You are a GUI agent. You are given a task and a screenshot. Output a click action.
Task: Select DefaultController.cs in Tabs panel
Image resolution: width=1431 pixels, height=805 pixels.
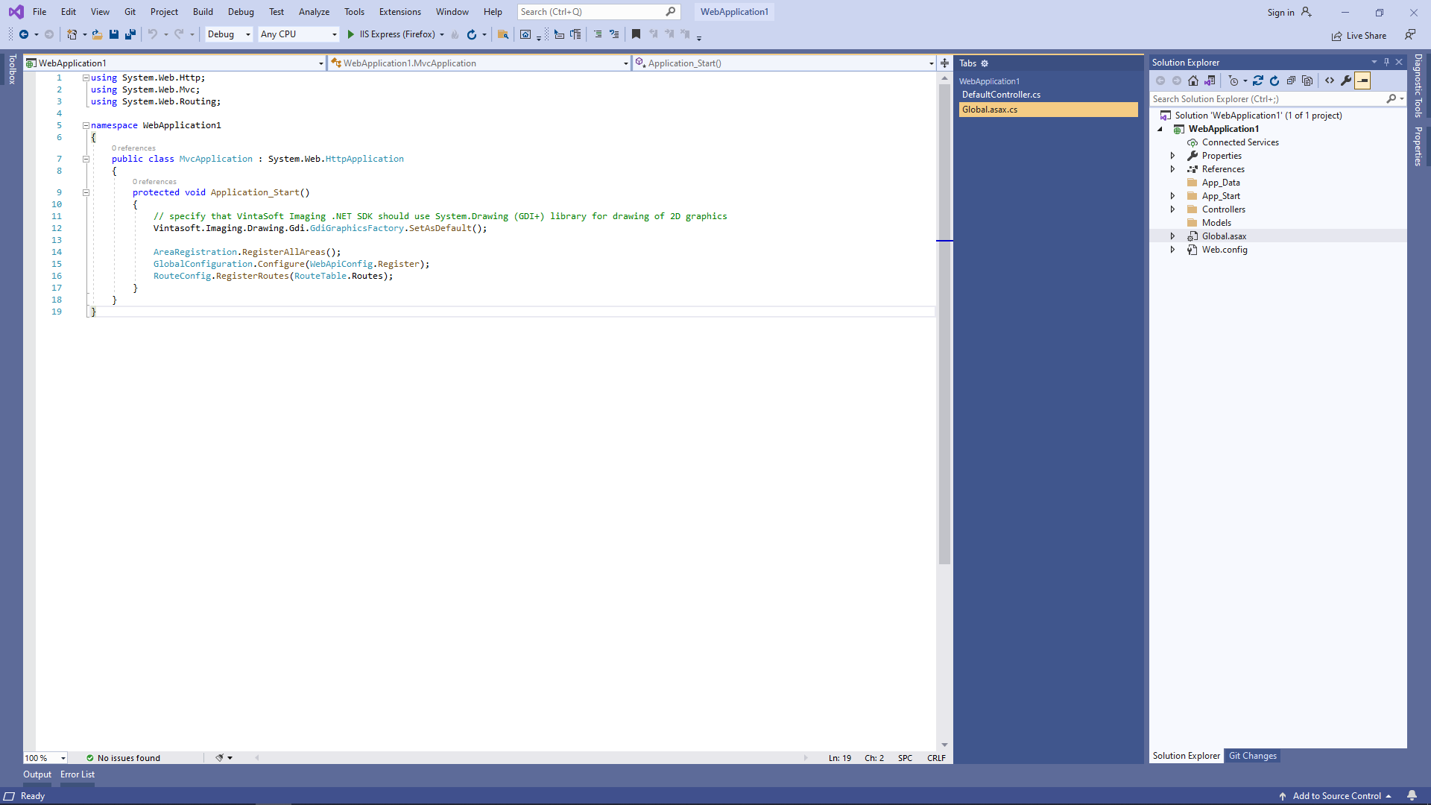(x=1048, y=95)
